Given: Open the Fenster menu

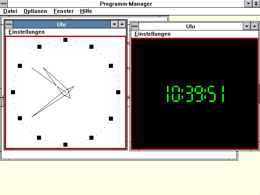Looking at the screenshot, I should (x=63, y=11).
